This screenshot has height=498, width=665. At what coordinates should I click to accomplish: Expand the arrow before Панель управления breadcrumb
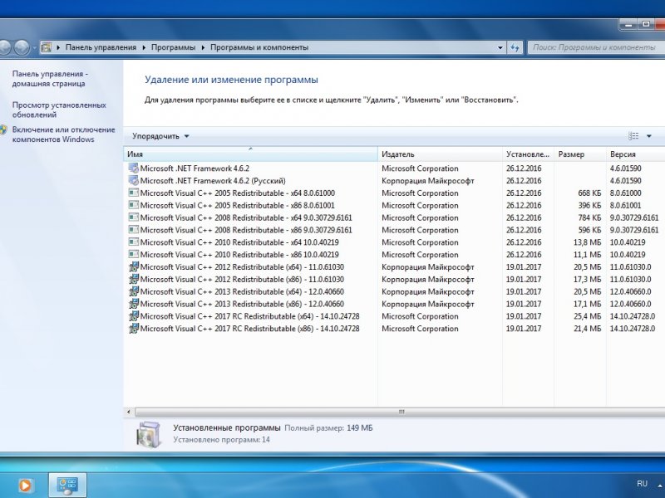tap(58, 47)
